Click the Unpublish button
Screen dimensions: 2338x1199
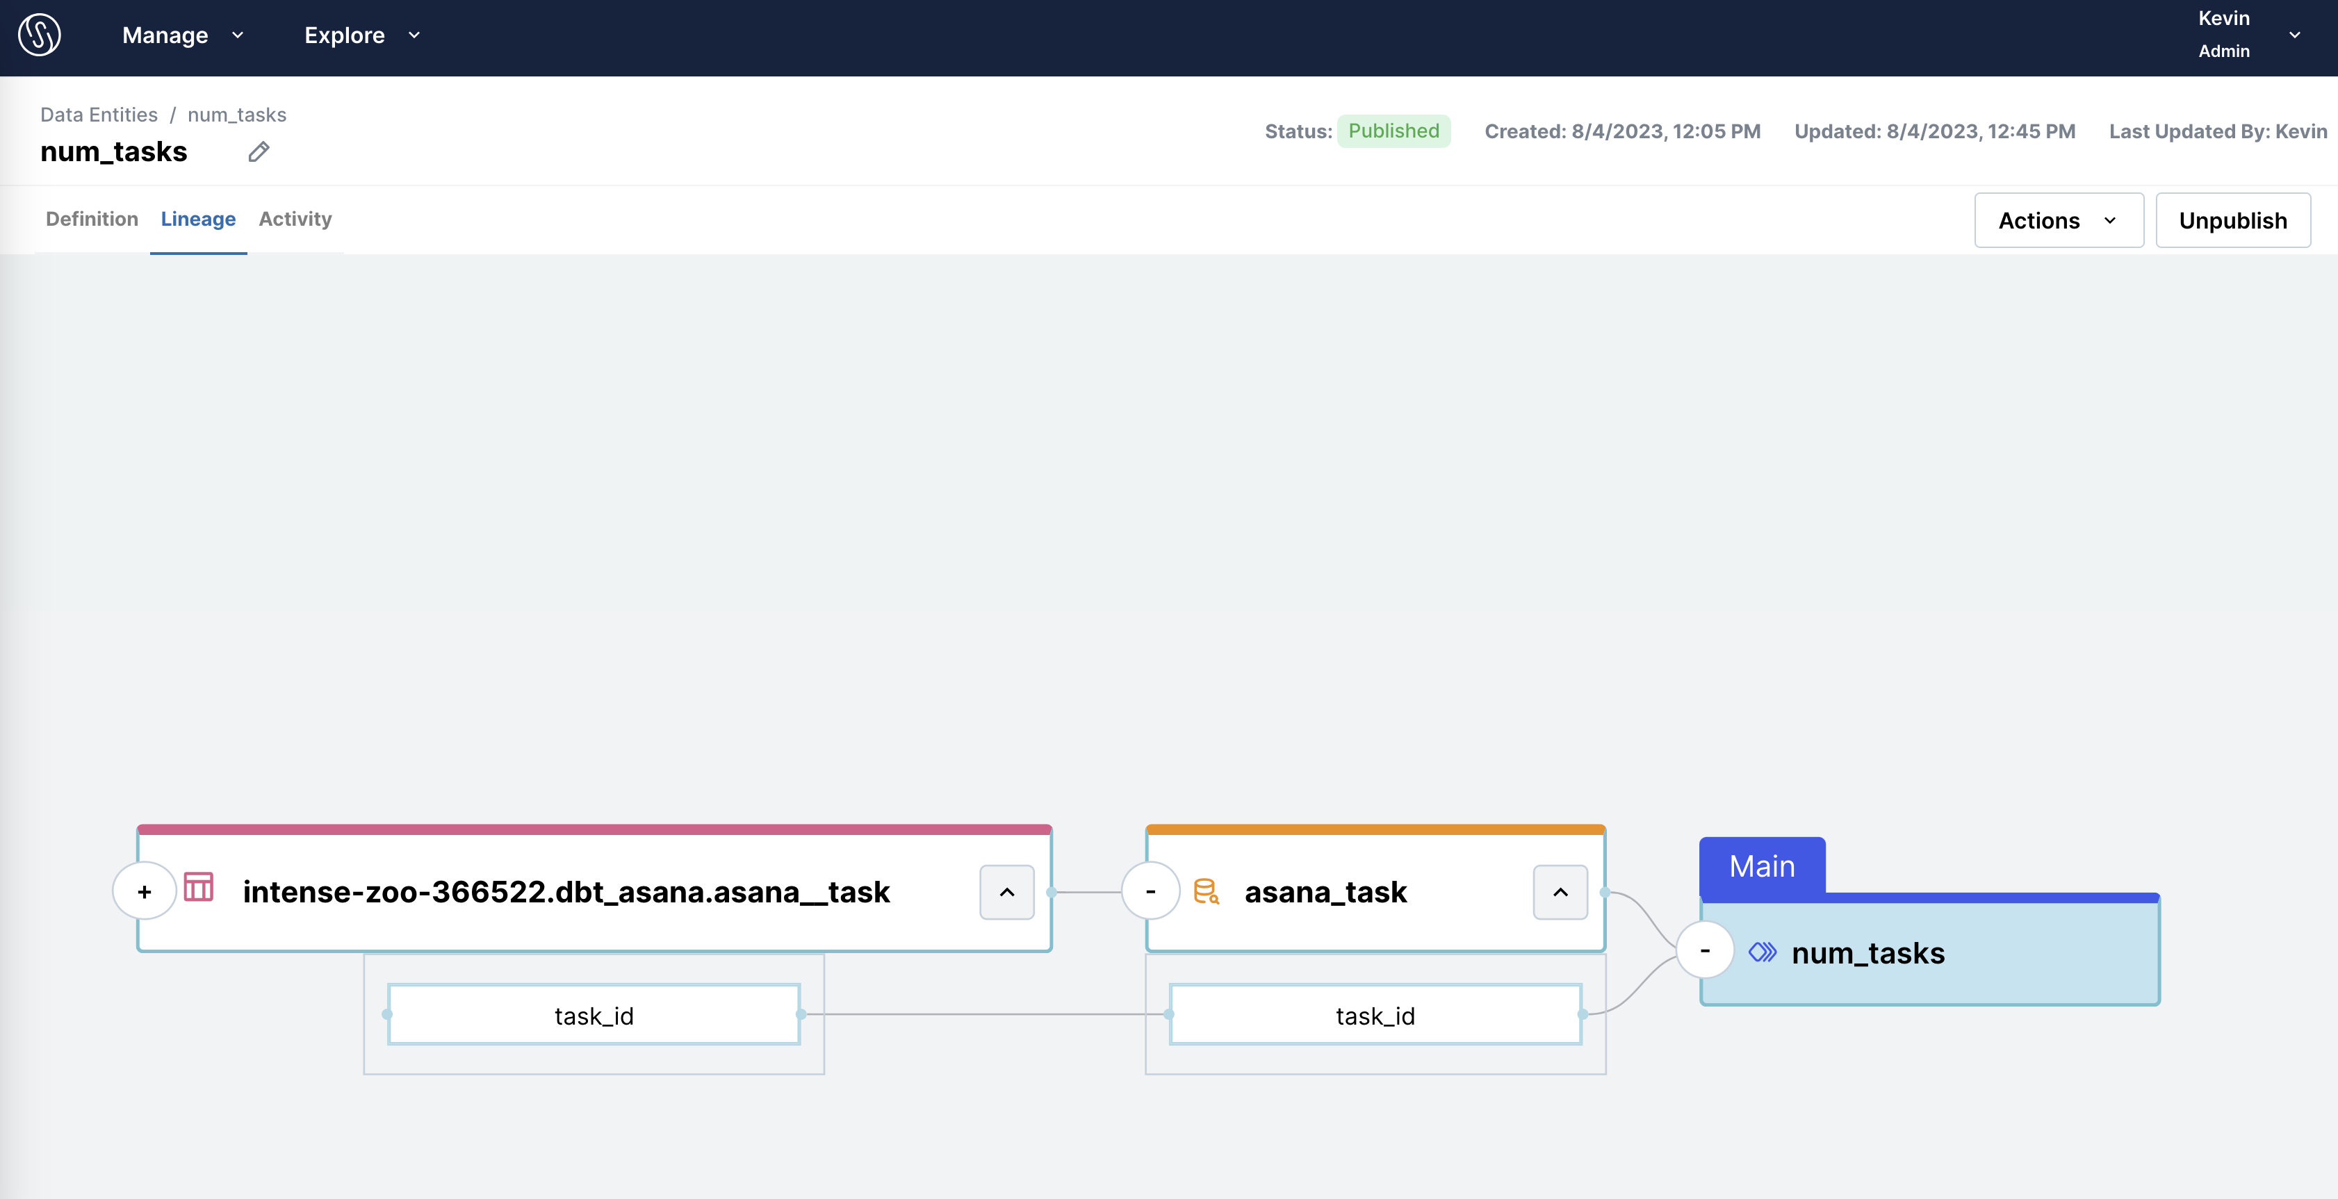click(x=2232, y=219)
